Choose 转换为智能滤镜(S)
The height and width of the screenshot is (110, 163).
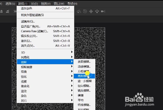tap(45, 15)
